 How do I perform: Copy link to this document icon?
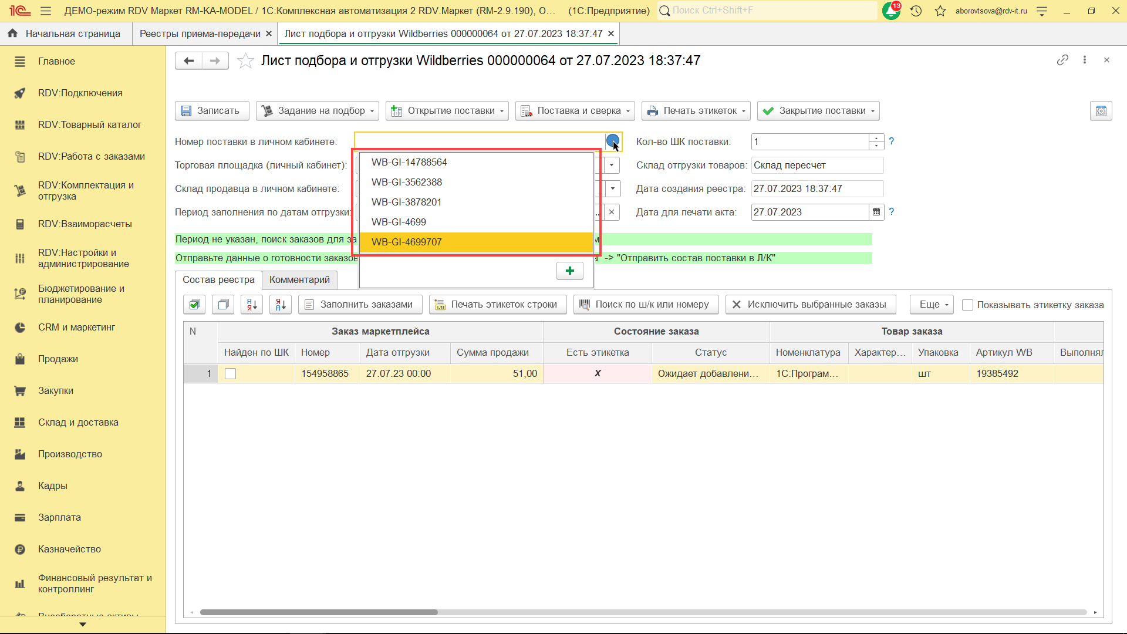pyautogui.click(x=1062, y=60)
